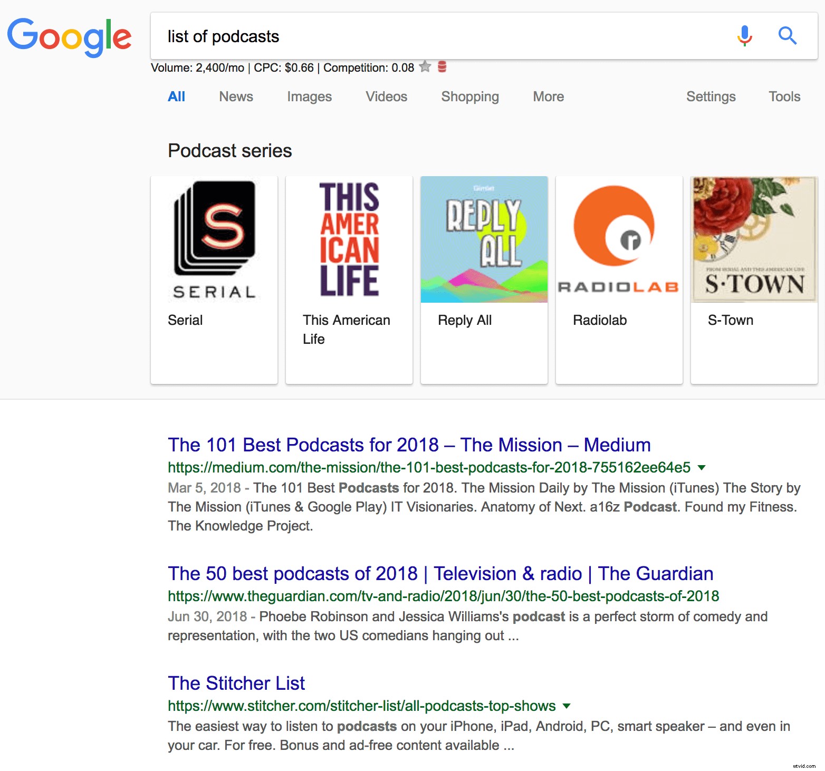Screen dimensions: 825x771
Task: Open This American Life podcast cover
Action: (349, 240)
